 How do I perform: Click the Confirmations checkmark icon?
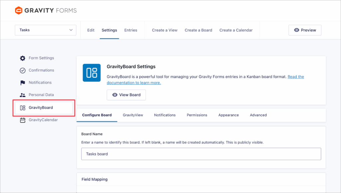click(x=23, y=70)
